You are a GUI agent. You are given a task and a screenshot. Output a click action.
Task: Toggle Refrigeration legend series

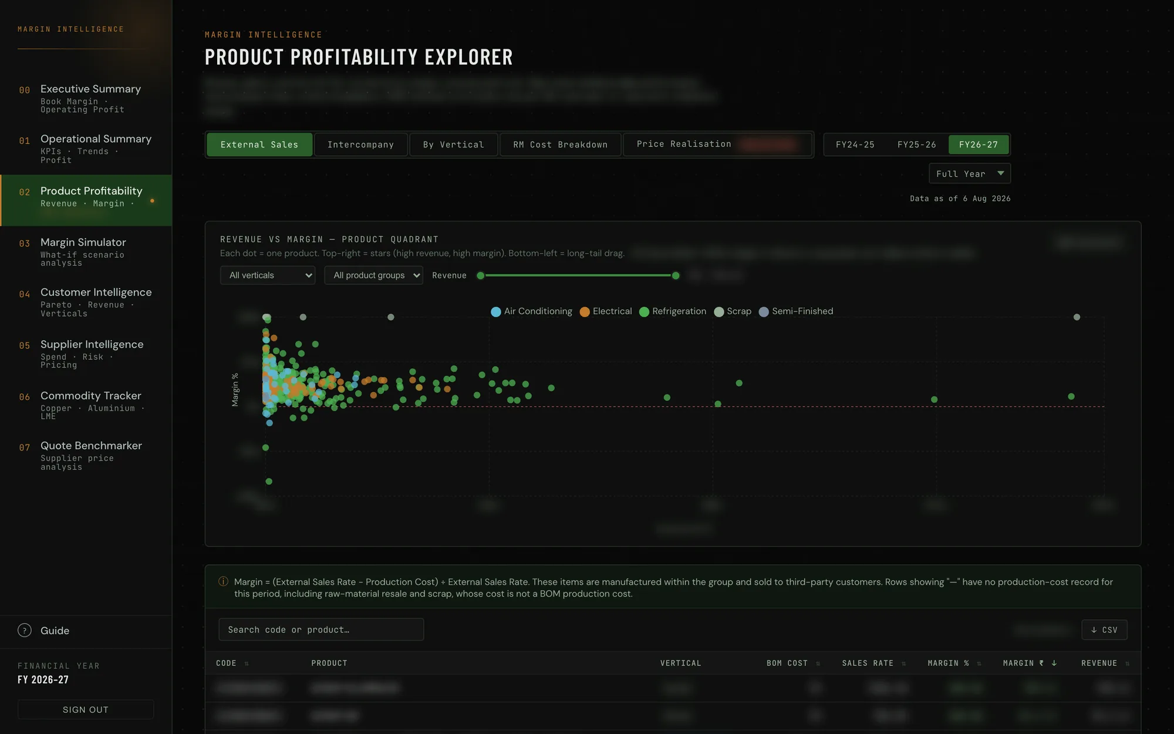[672, 311]
